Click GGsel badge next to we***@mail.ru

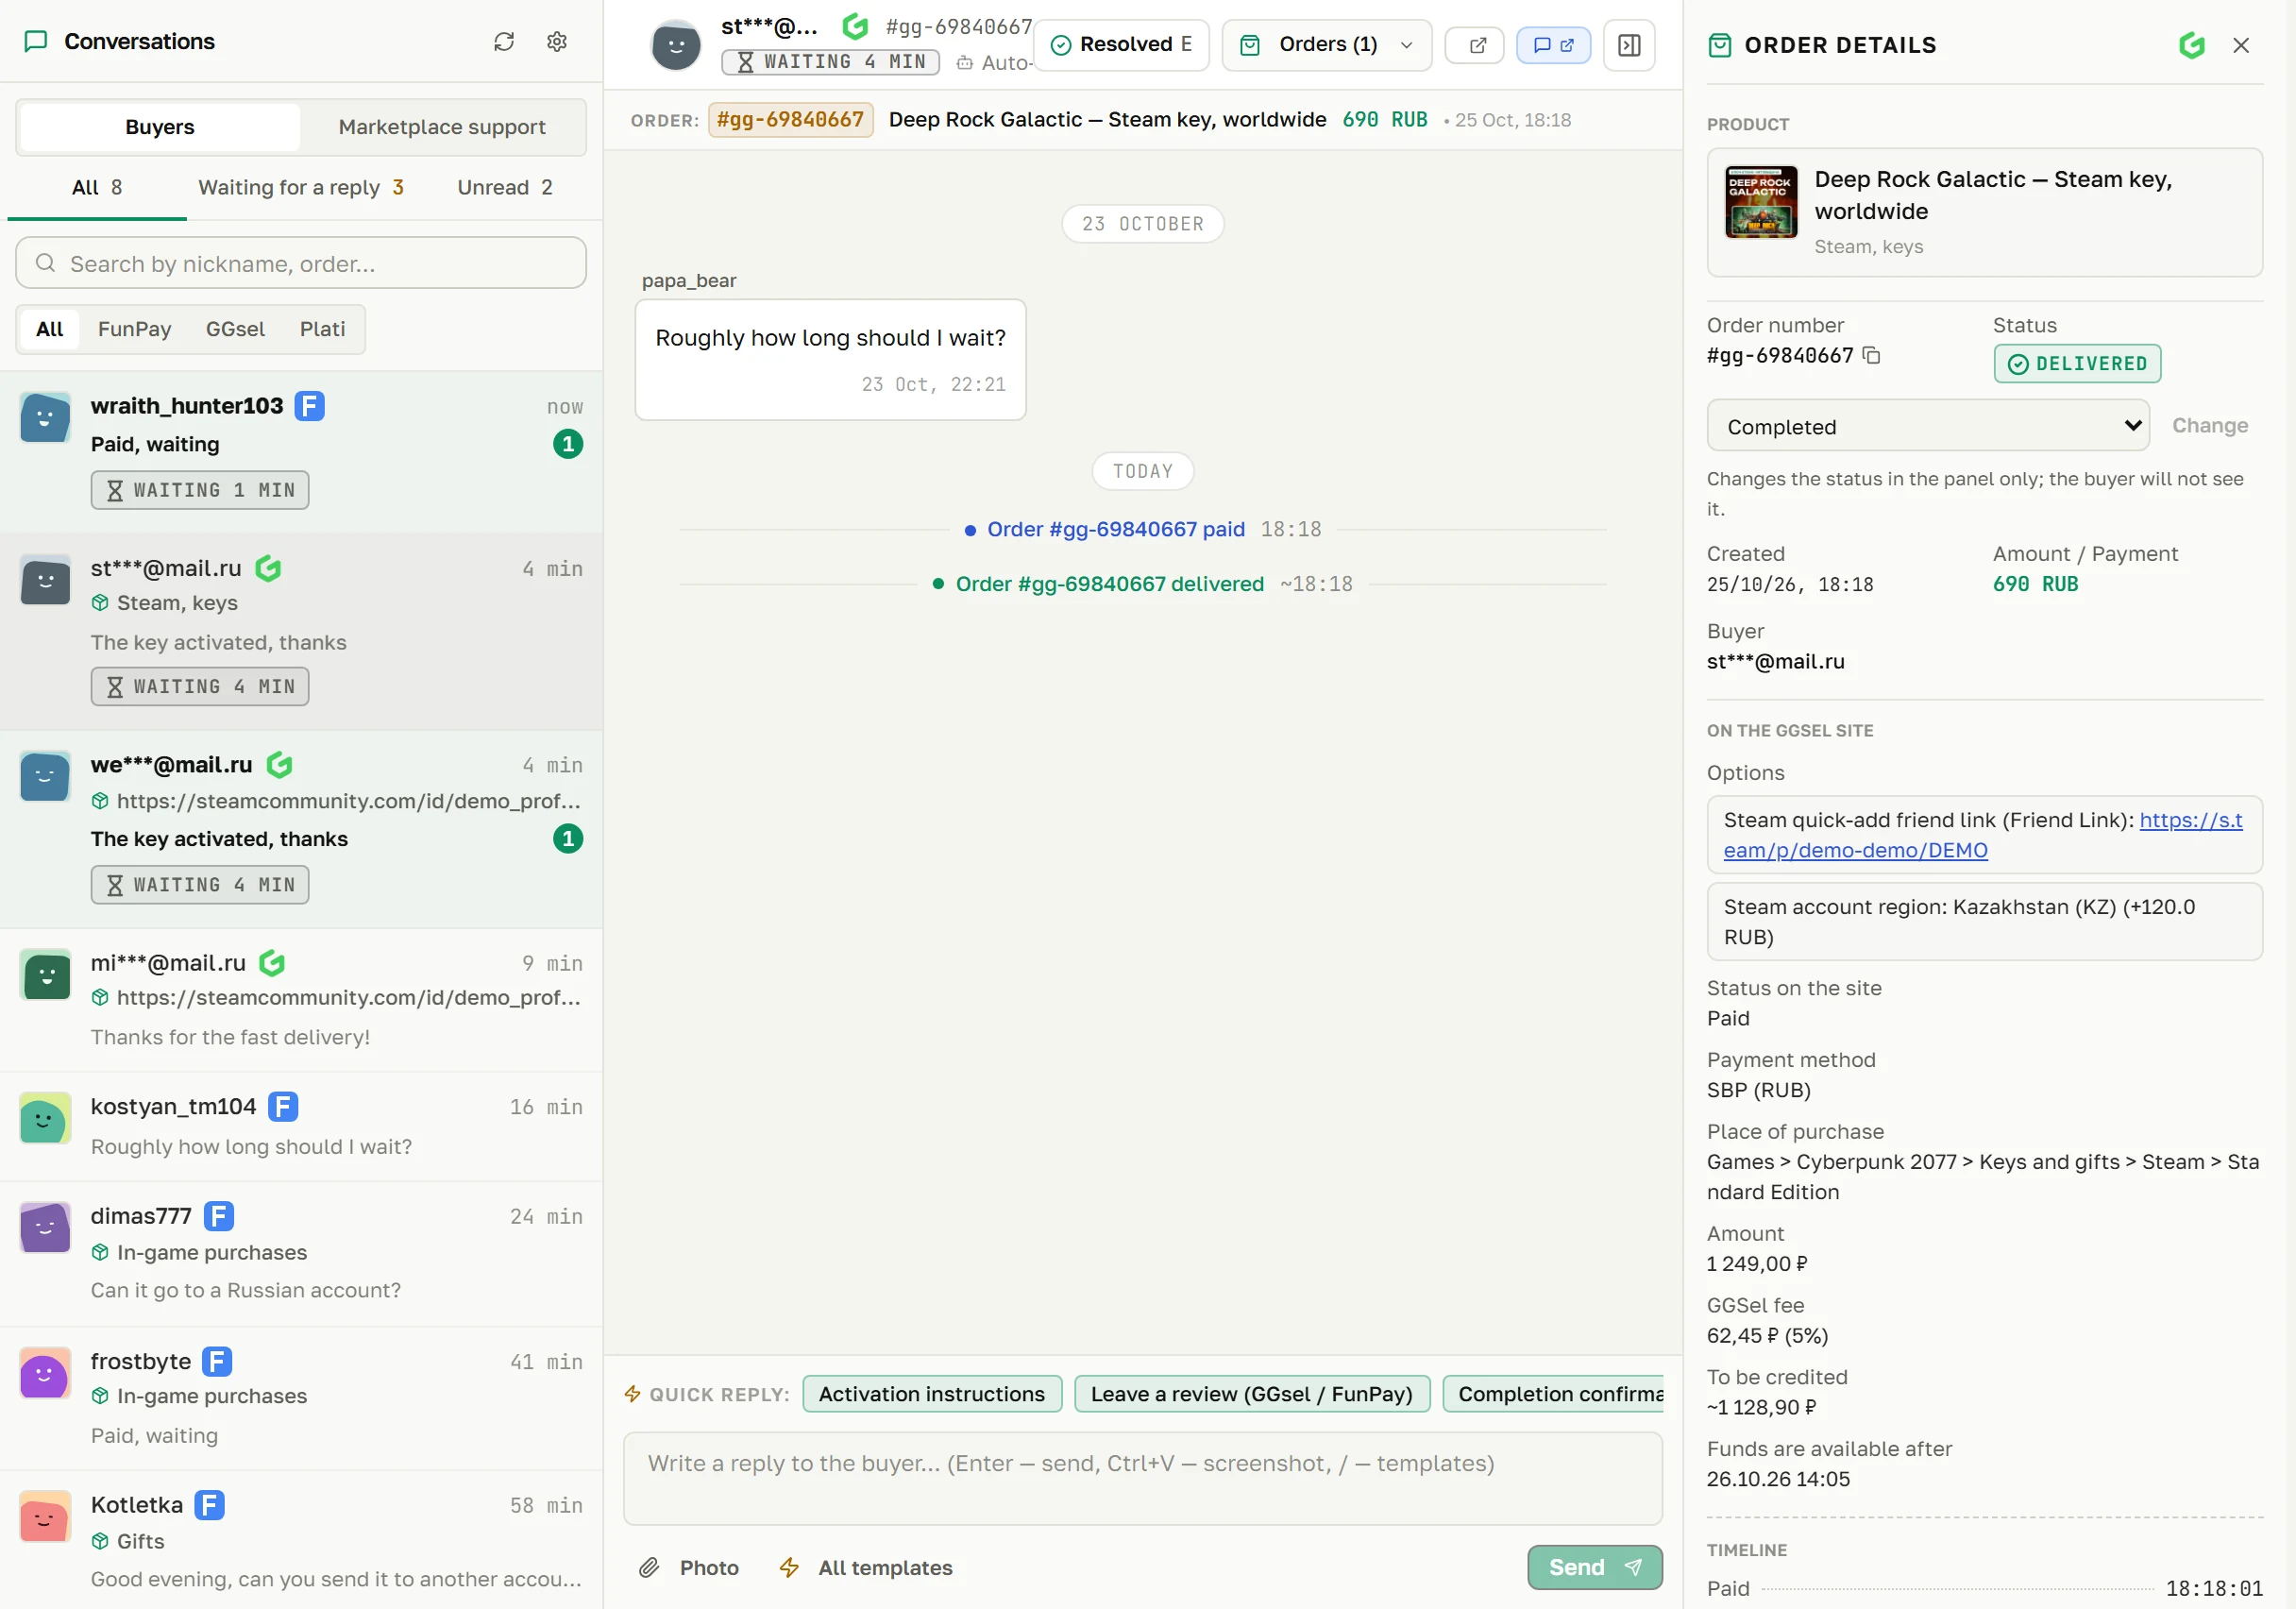tap(279, 765)
